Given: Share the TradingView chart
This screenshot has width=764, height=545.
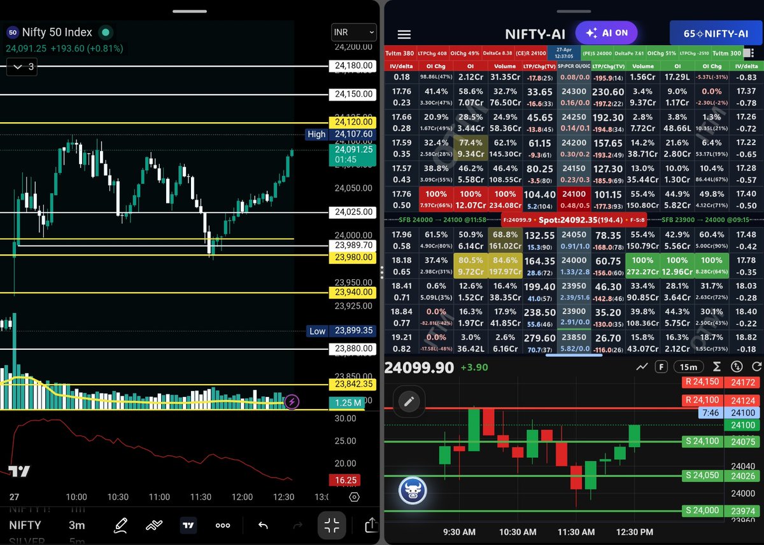Looking at the screenshot, I should click(x=371, y=525).
